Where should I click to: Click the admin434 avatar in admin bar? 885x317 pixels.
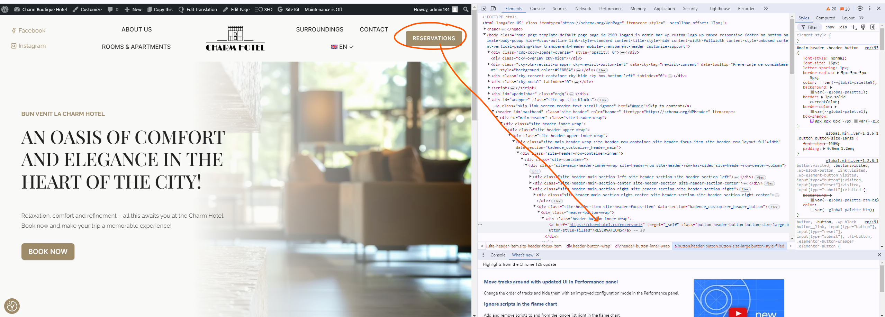[455, 9]
